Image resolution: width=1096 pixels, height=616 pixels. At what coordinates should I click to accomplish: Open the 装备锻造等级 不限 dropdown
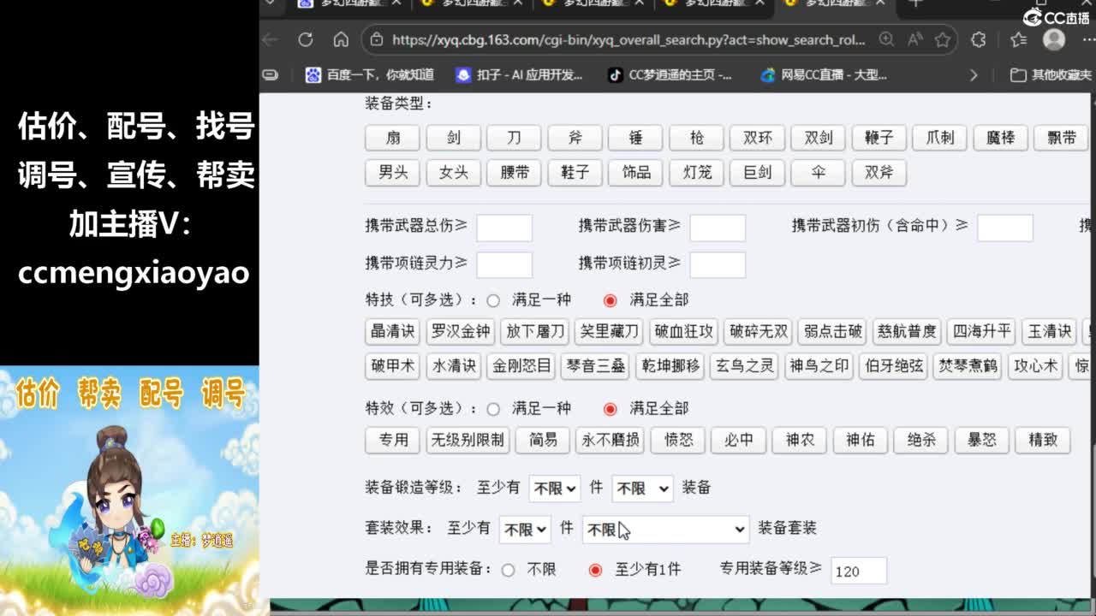[554, 488]
